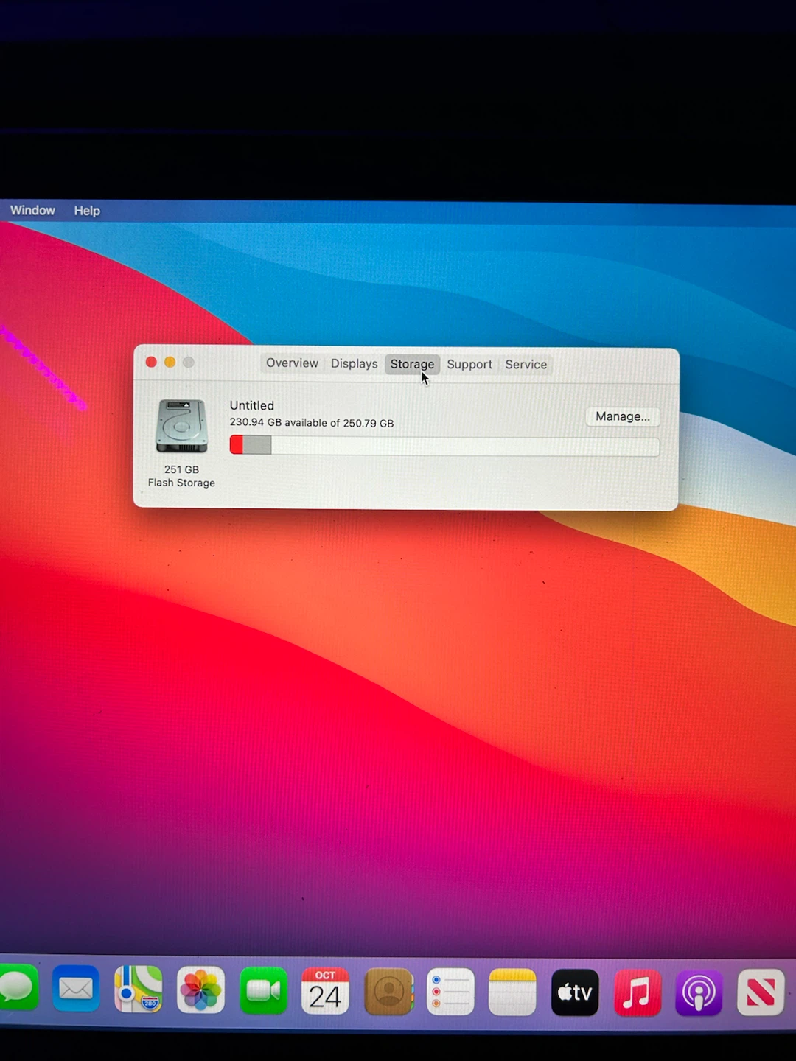The width and height of the screenshot is (796, 1061).
Task: Open the Window menu
Action: coord(32,210)
